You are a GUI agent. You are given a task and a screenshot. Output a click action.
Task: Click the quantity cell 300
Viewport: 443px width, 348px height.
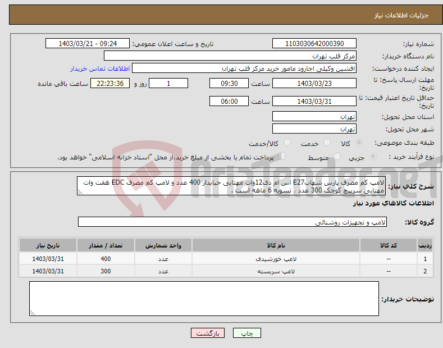106,271
